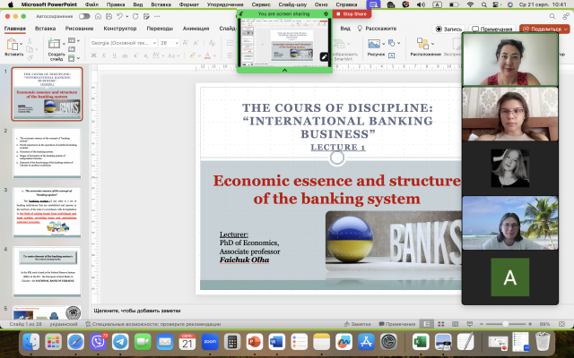Toggle the Автосохранение autosave switch

click(84, 16)
